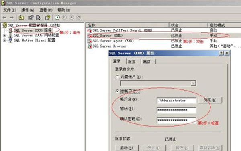Click the 帐户名 input field
This screenshot has height=151, width=241.
pyautogui.click(x=176, y=101)
